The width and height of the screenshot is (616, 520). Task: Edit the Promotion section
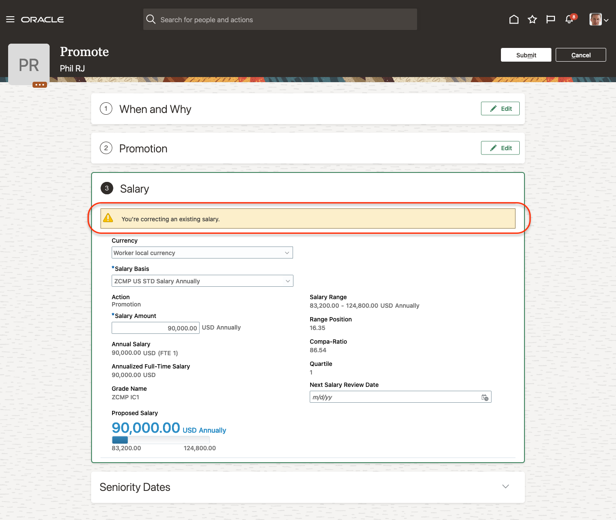pos(500,148)
